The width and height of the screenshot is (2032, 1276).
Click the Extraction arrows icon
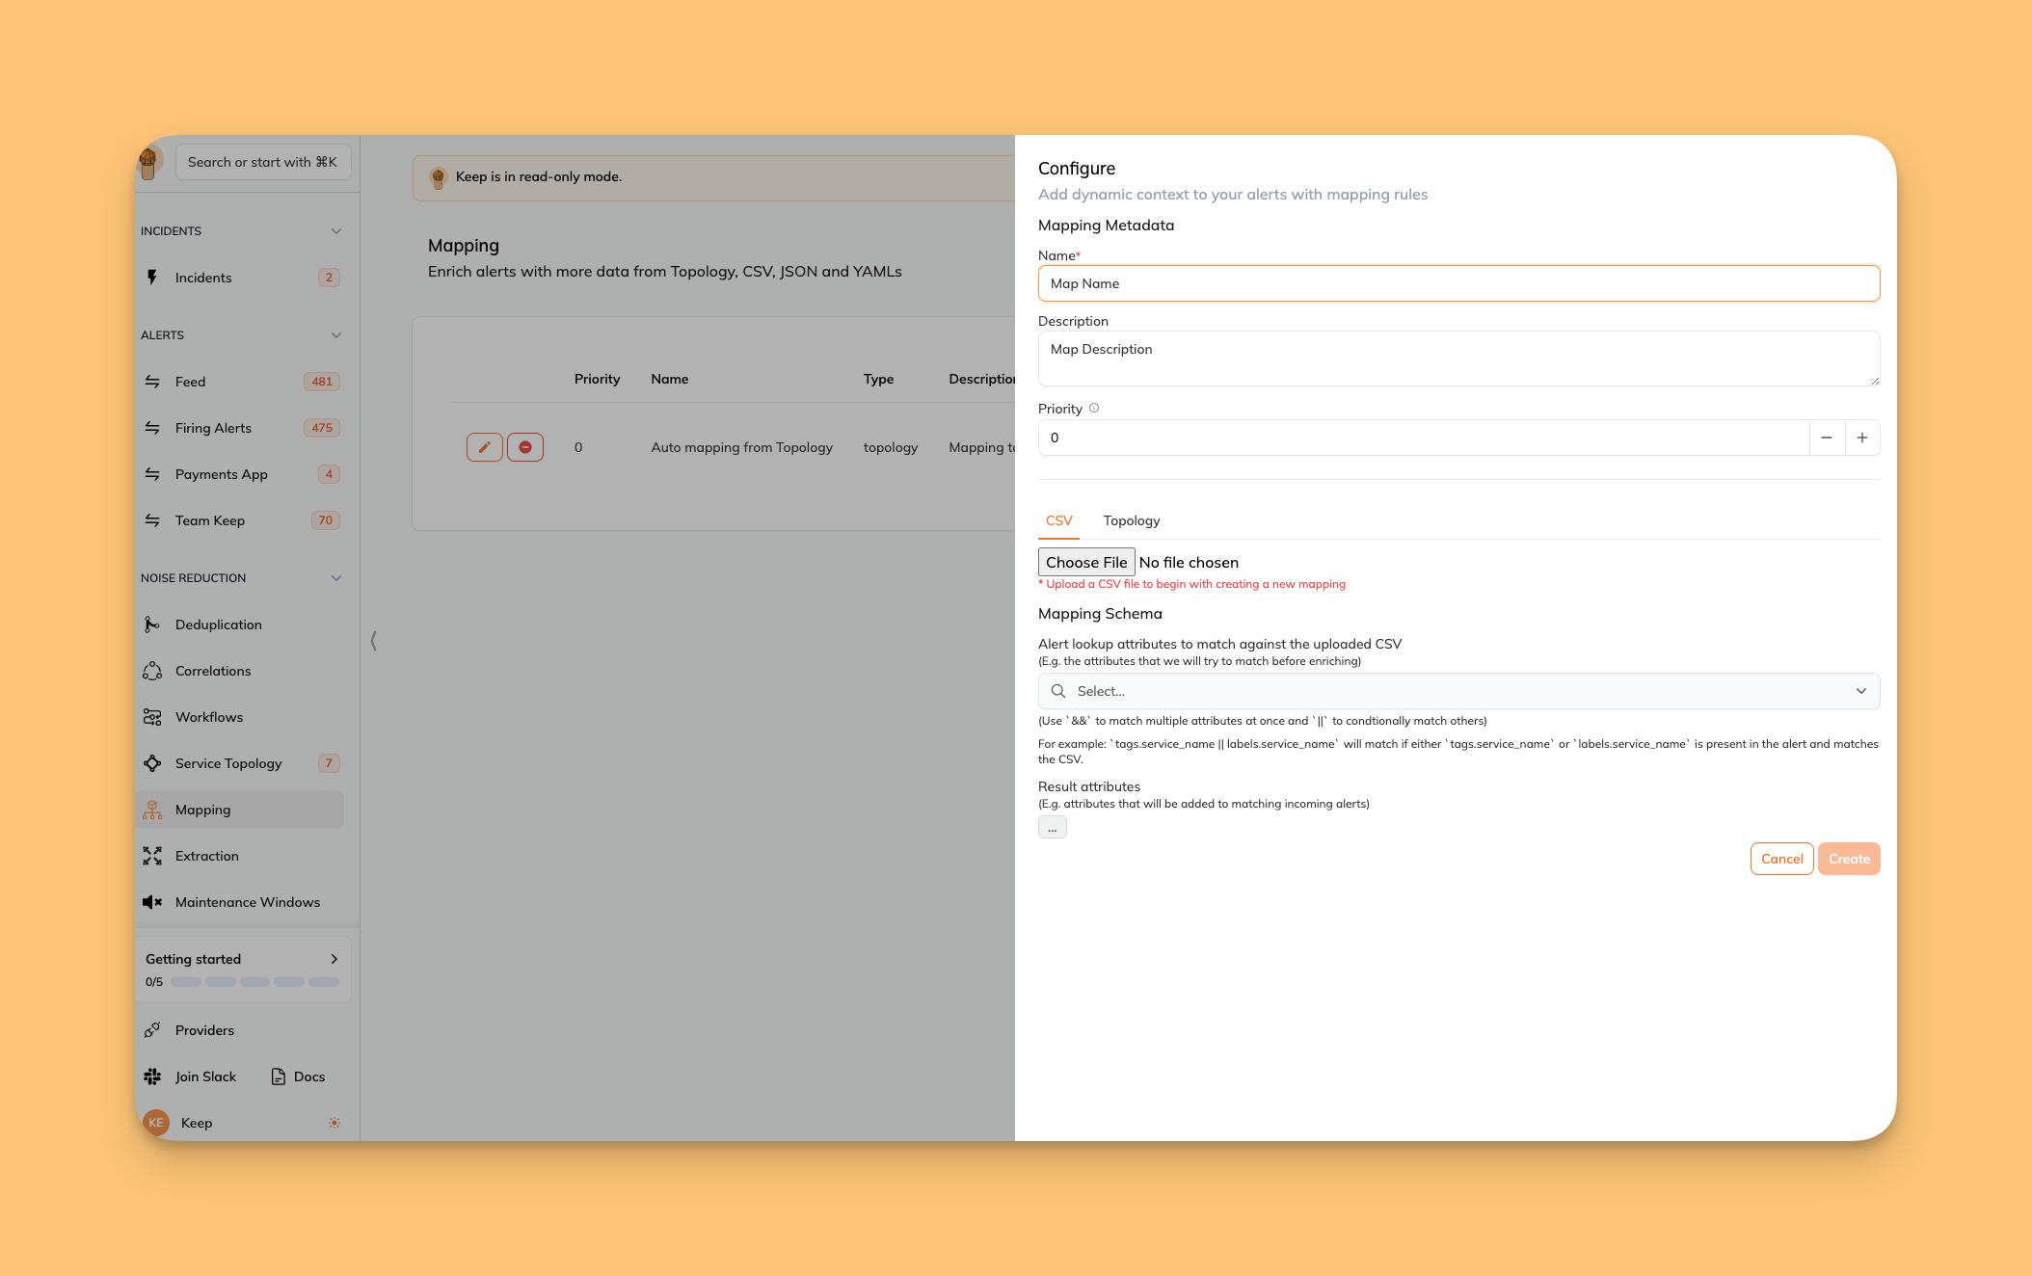coord(152,856)
